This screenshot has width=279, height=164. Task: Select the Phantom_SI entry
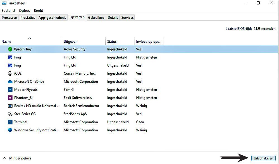click(23, 98)
